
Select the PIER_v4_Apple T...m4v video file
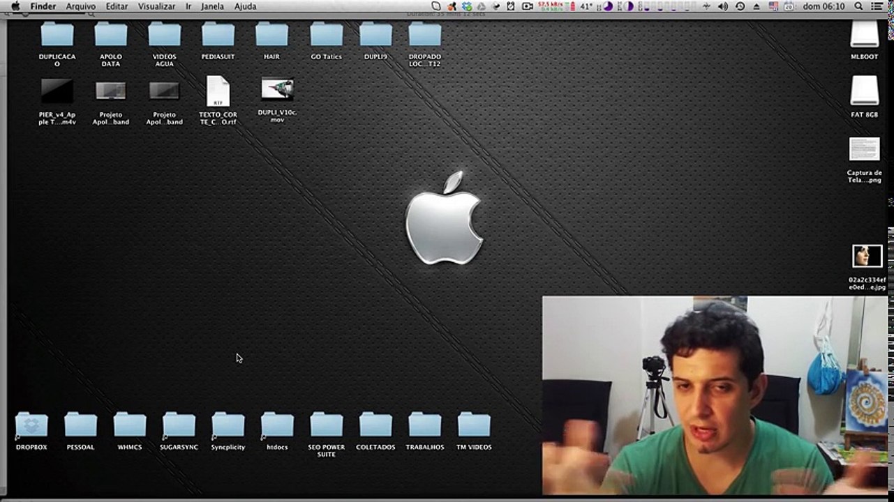57,91
